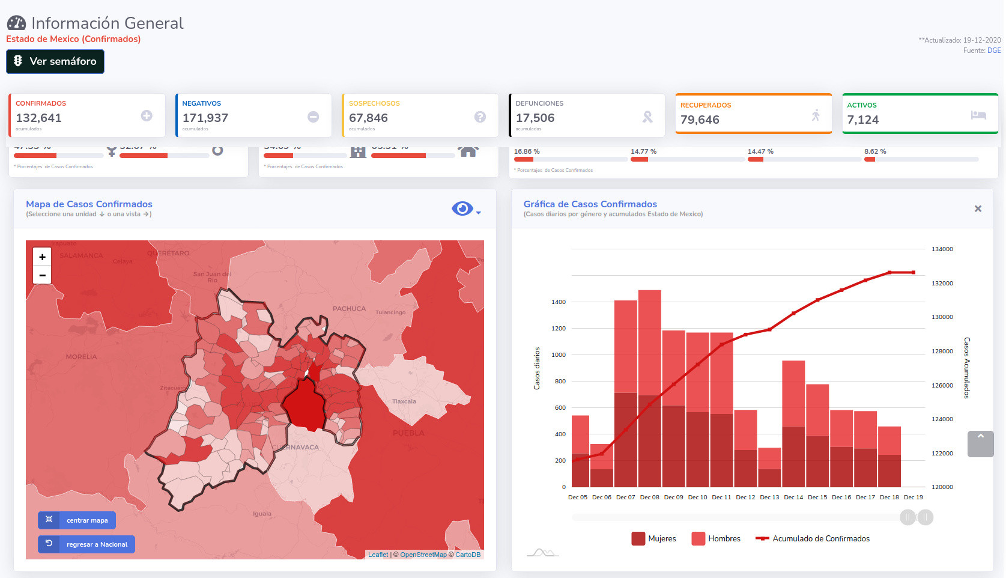Open the OpenStreetMap attribution link

pos(423,555)
